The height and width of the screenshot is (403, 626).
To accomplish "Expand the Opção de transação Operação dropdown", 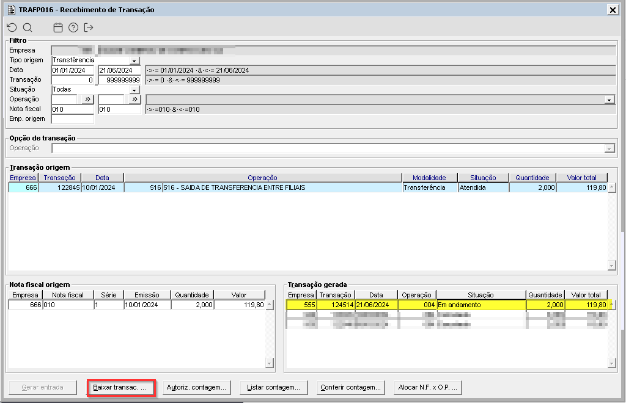I will click(609, 149).
